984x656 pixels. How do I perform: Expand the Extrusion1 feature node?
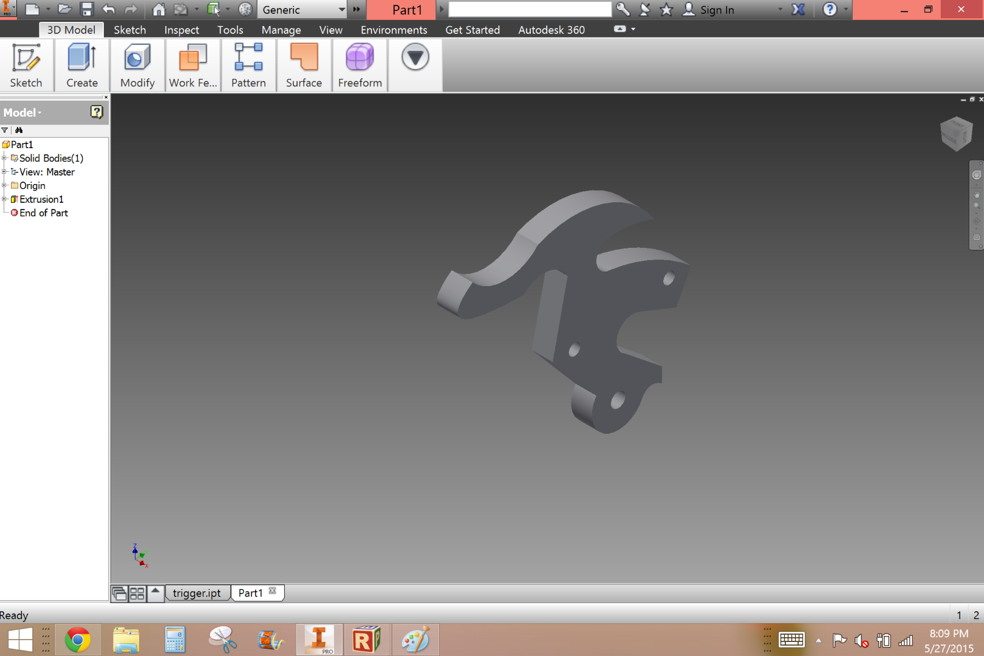pos(4,199)
